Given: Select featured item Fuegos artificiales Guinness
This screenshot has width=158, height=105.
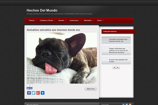Looking at the screenshot, I should tap(116, 50).
